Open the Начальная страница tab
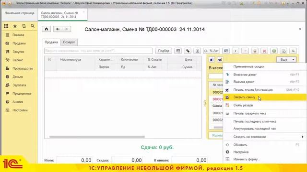 click(19, 13)
